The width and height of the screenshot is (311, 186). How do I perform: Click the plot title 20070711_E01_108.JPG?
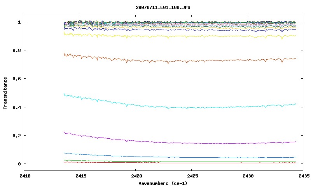(163, 7)
